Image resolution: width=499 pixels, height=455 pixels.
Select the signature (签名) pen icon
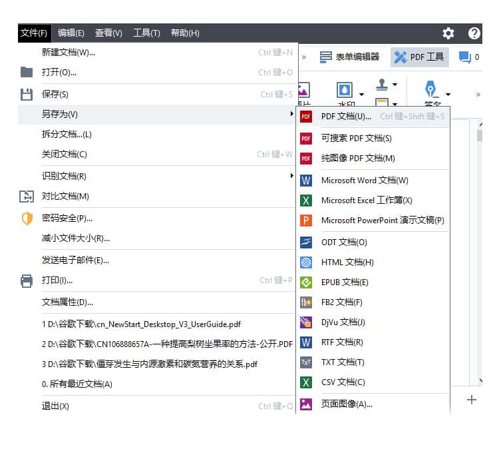430,90
